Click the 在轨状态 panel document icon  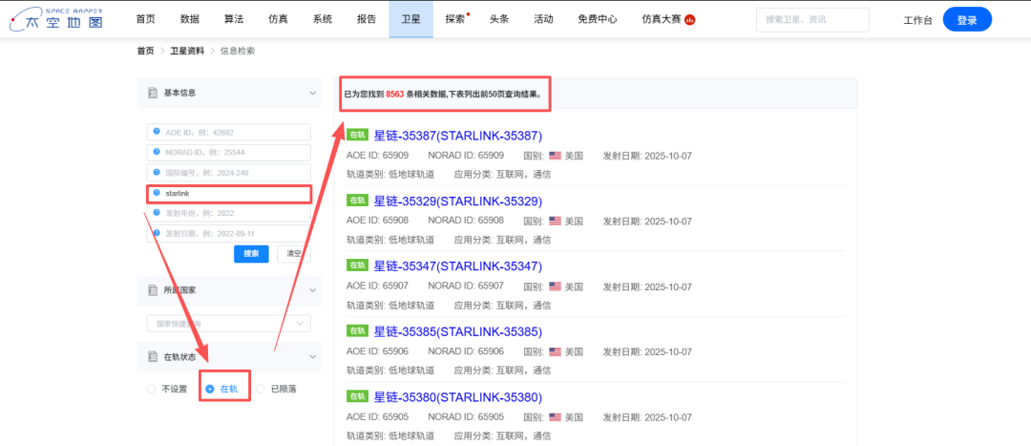153,357
